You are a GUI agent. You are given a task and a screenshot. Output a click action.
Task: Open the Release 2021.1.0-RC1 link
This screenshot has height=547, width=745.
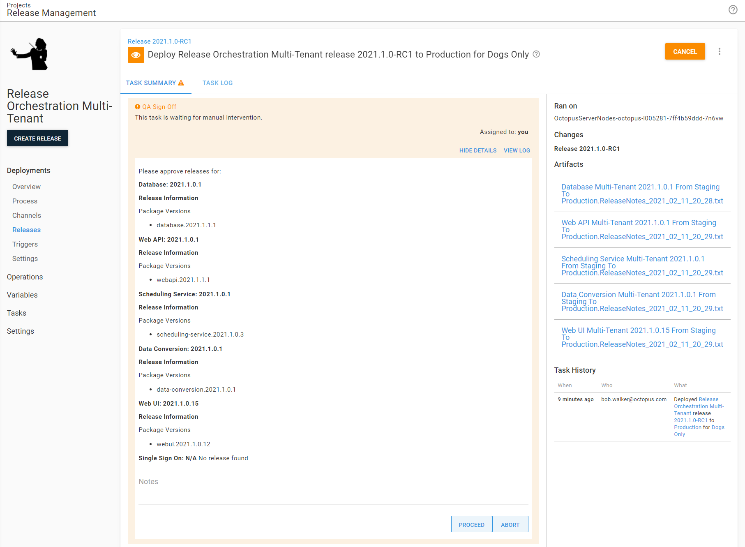(159, 41)
